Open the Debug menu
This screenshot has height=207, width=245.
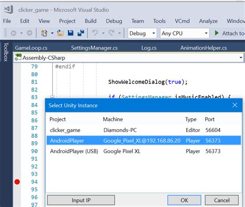pyautogui.click(x=114, y=21)
